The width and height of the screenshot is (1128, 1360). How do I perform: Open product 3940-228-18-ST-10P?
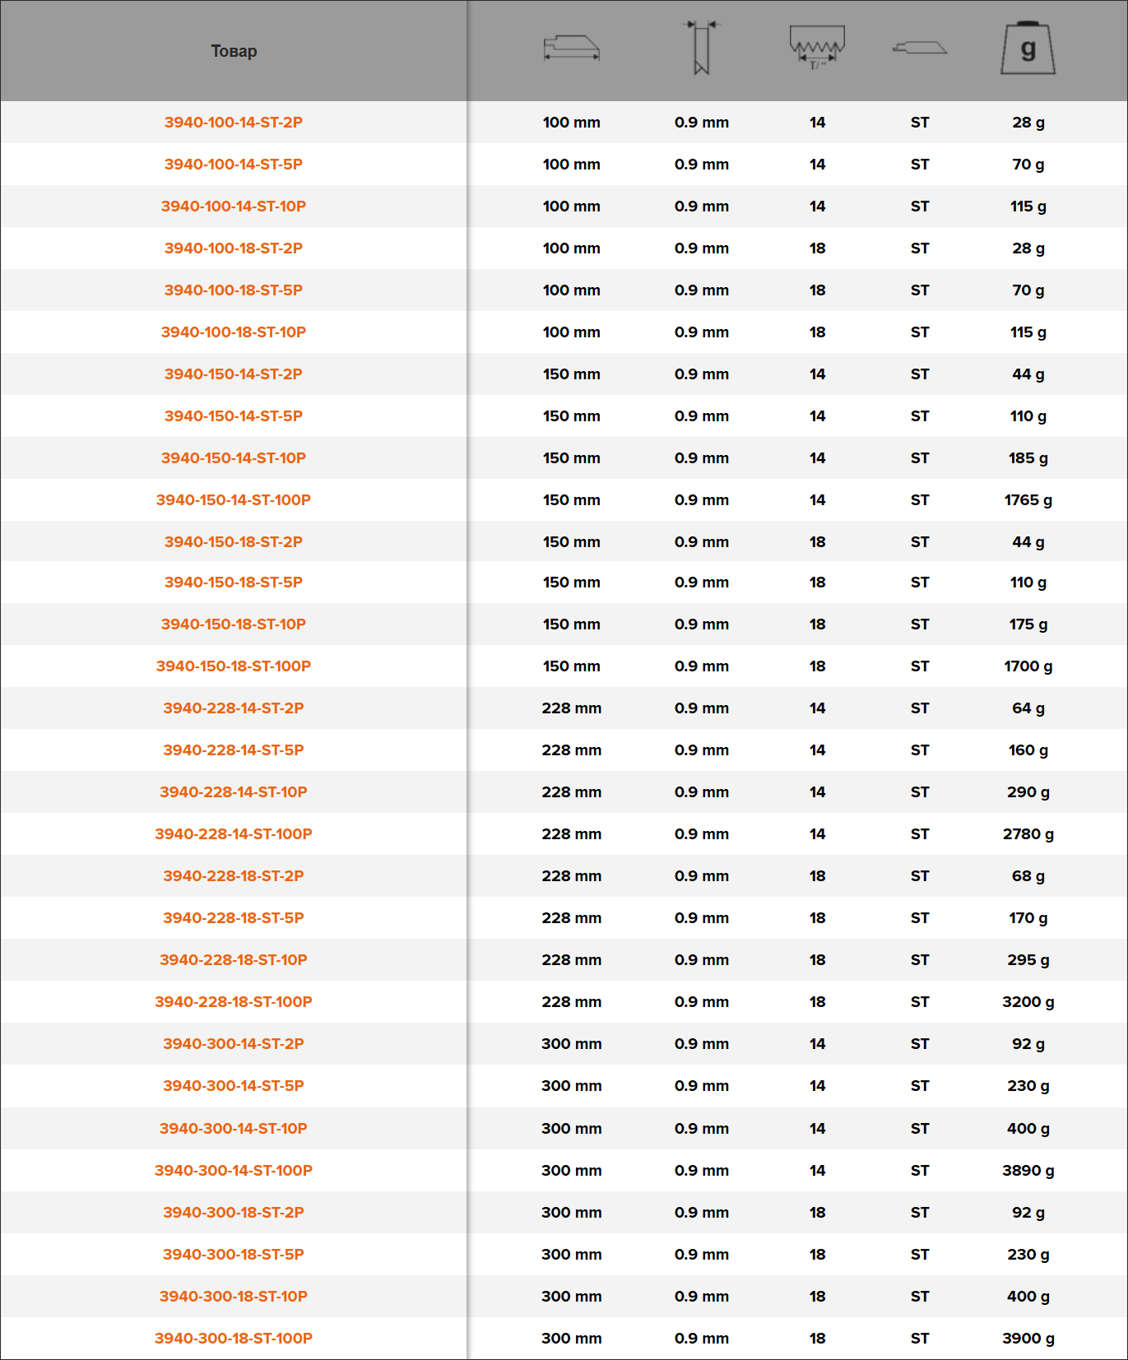[x=234, y=960]
